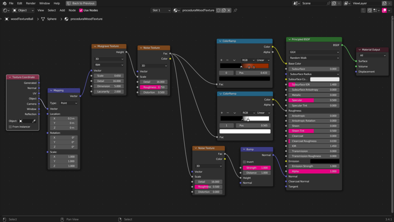
Task: Collapse the Mapping node
Action: coord(51,90)
